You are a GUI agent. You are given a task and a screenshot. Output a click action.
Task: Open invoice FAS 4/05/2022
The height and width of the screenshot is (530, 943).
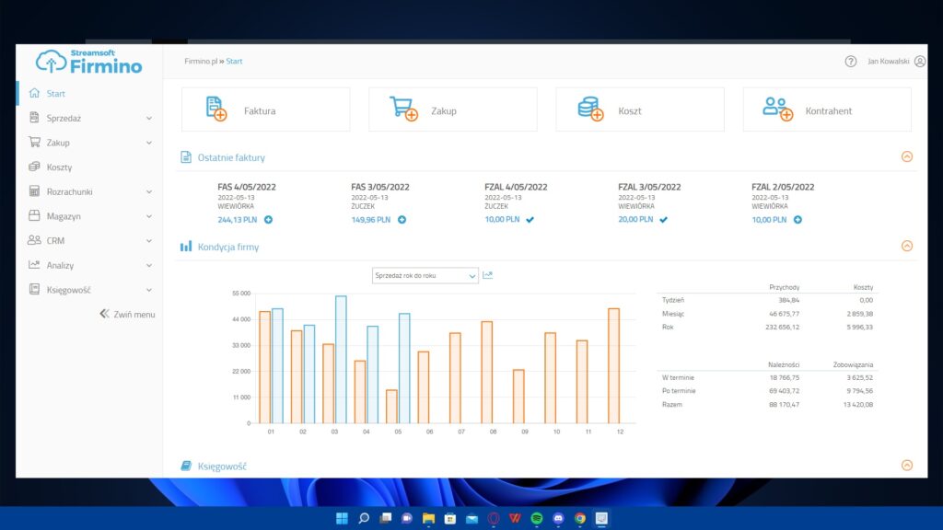point(247,187)
